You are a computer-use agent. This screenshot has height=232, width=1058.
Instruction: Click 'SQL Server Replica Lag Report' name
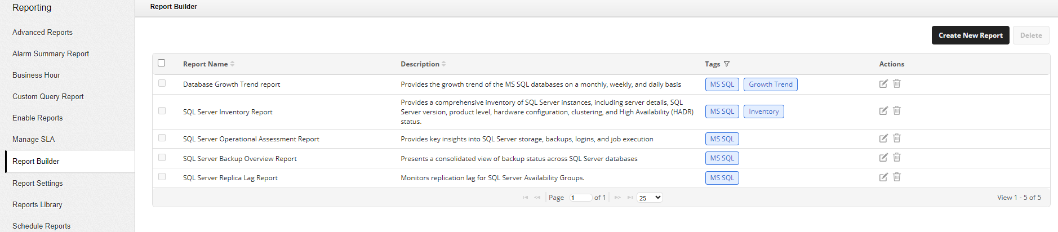(x=230, y=178)
